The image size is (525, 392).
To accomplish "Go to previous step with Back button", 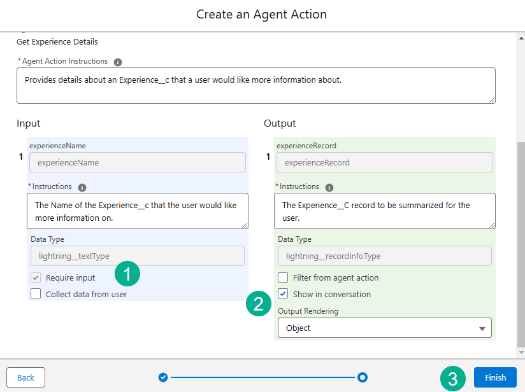I will [25, 377].
